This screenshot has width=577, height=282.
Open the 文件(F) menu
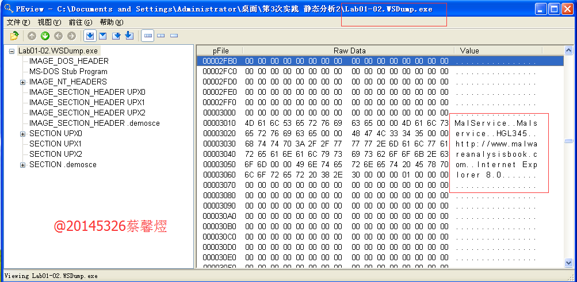point(18,22)
